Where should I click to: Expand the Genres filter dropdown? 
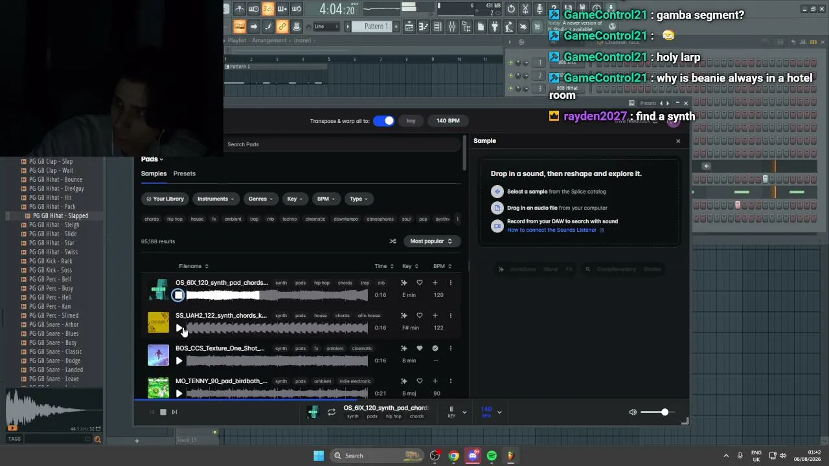260,199
